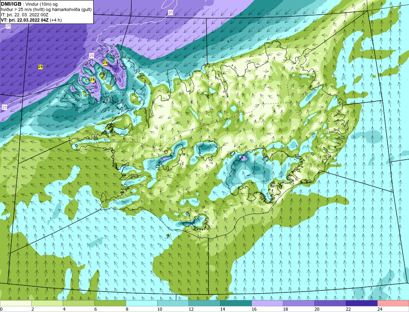Select the light yellow-green 2–4 m/s legend swatch
Viewport: 409px width, 312px height.
47,303
